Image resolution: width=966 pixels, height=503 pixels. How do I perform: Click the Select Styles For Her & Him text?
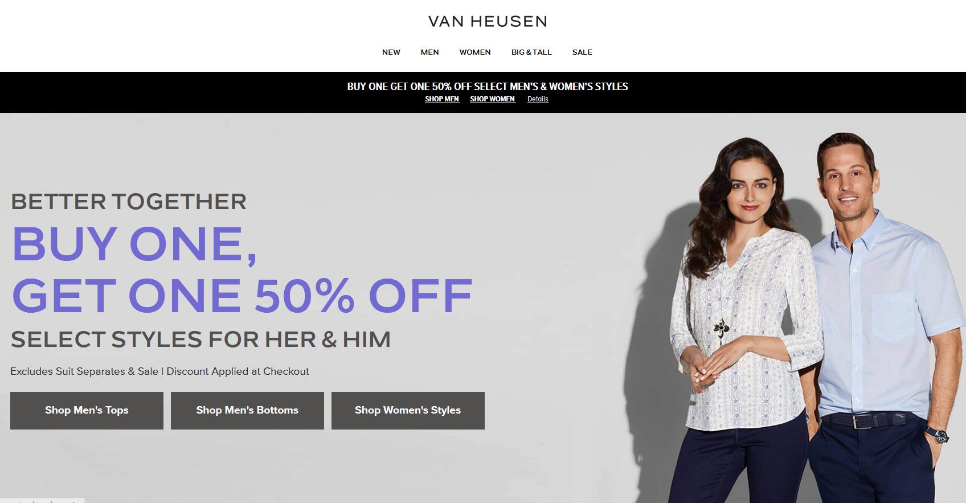pyautogui.click(x=200, y=340)
